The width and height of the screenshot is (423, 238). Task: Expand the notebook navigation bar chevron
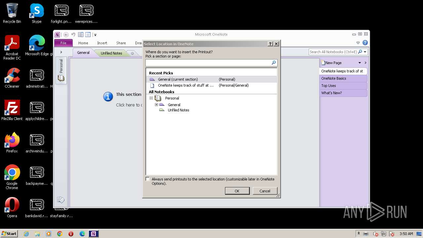(61, 52)
